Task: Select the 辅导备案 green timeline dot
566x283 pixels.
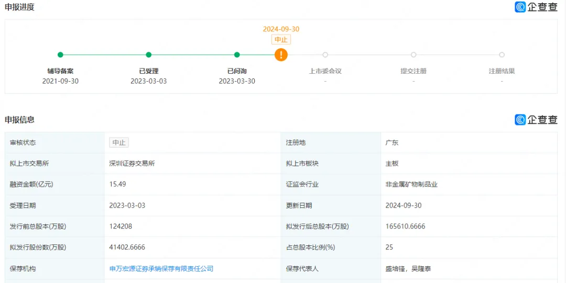Action: (60, 54)
